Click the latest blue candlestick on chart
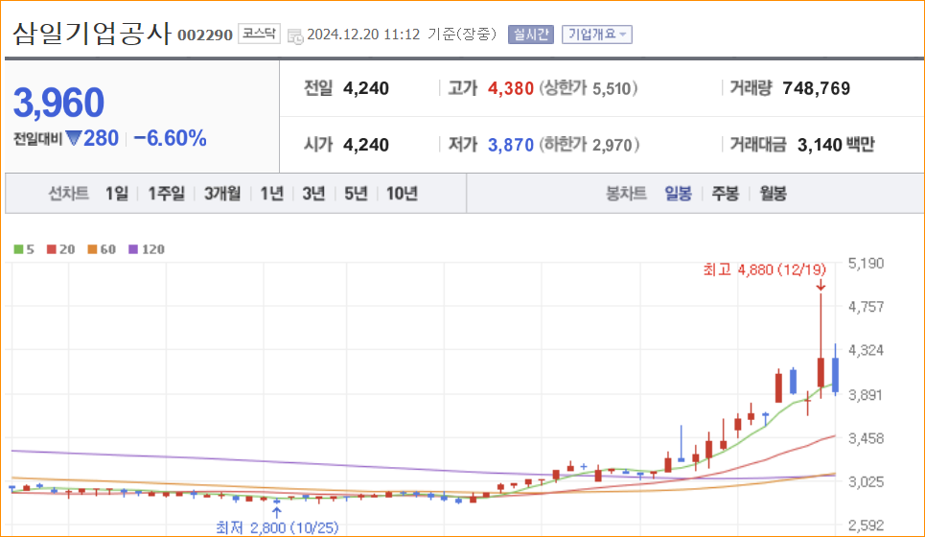 pos(835,374)
